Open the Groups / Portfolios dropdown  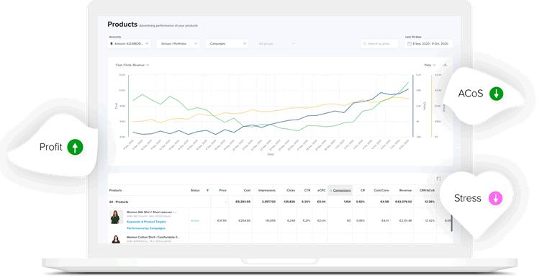(179, 43)
